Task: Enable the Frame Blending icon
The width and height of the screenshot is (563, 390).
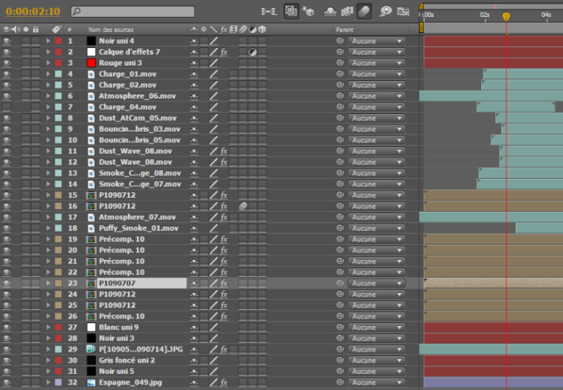Action: pyautogui.click(x=347, y=12)
